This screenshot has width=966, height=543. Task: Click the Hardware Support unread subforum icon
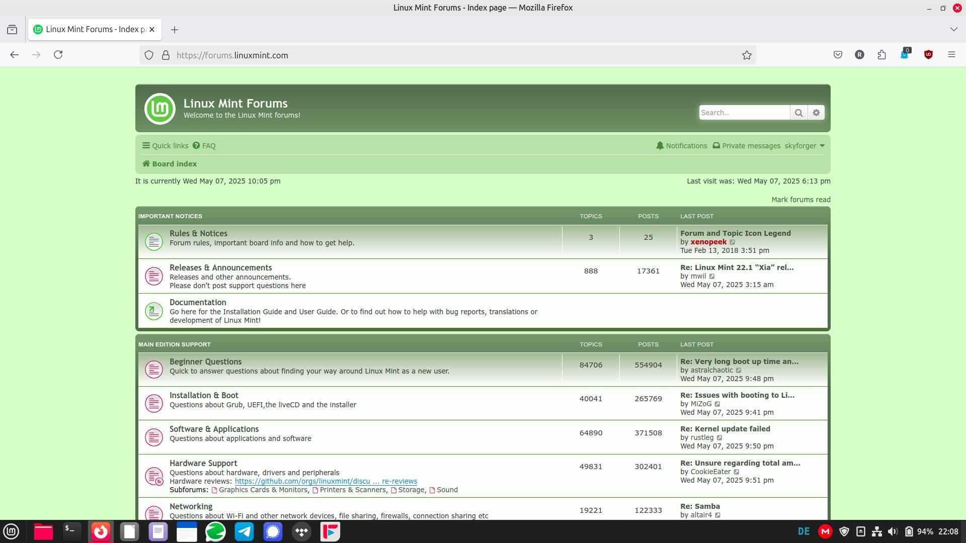click(x=154, y=476)
